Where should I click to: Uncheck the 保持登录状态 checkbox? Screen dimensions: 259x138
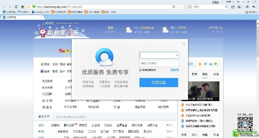[141, 70]
